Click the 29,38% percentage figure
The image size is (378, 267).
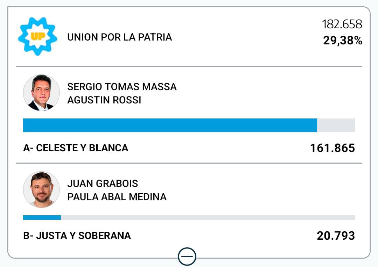pos(342,41)
